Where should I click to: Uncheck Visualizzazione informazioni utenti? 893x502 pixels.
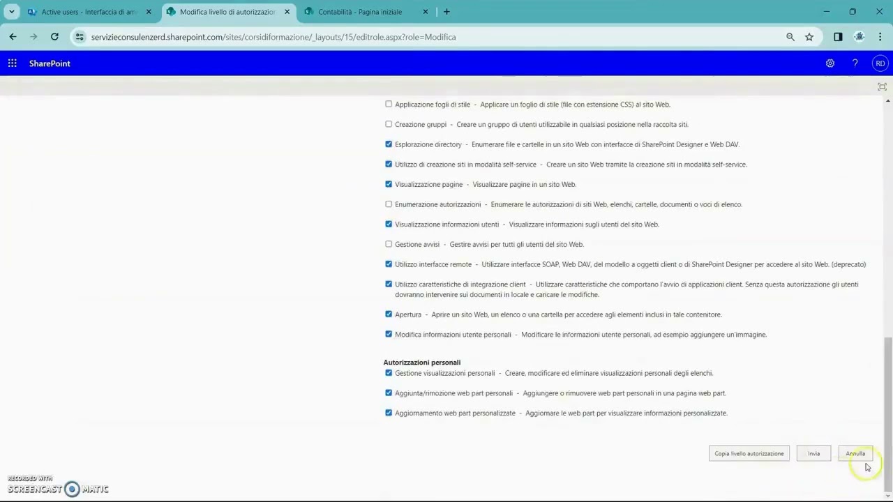point(389,225)
